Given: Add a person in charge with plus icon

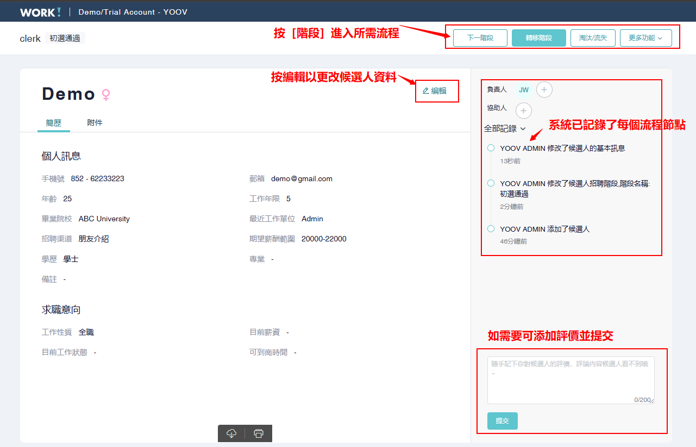Looking at the screenshot, I should point(544,90).
